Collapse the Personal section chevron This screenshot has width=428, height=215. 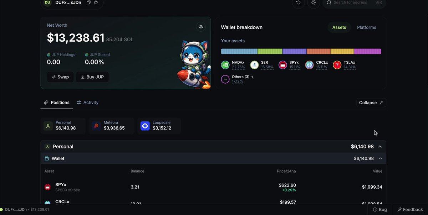tap(380, 147)
